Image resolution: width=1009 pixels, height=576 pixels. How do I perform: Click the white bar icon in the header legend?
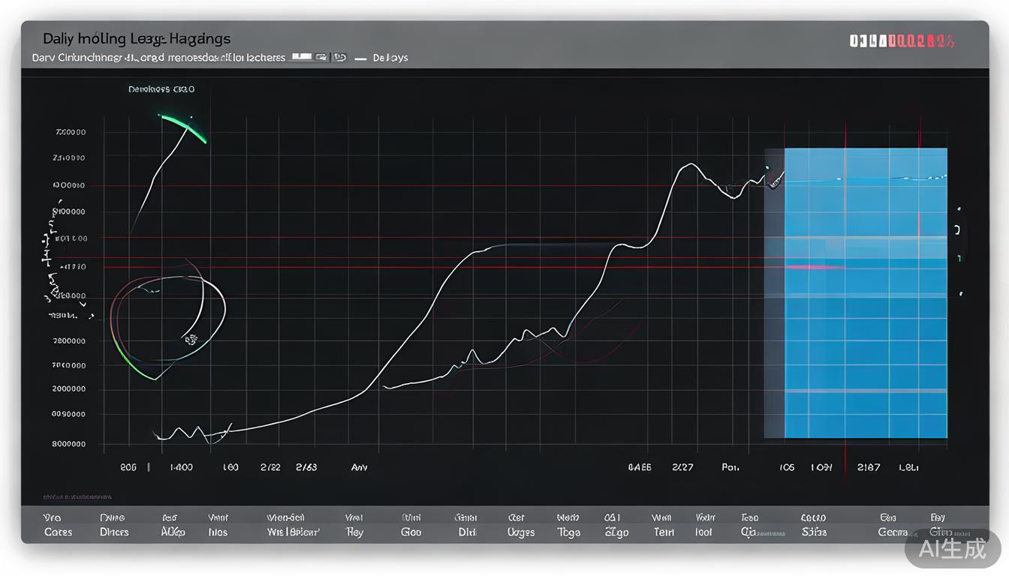[x=301, y=56]
